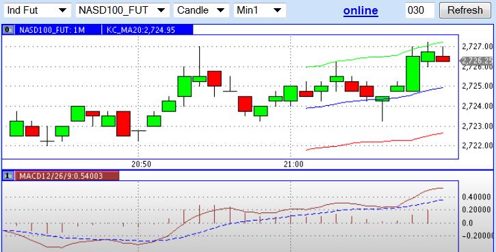Image resolution: width=496 pixels, height=252 pixels.
Task: Select the NASD100_FUT: 1M chart label
Action: click(52, 30)
